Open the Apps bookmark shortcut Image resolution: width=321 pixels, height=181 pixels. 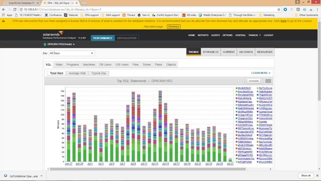pyautogui.click(x=7, y=15)
